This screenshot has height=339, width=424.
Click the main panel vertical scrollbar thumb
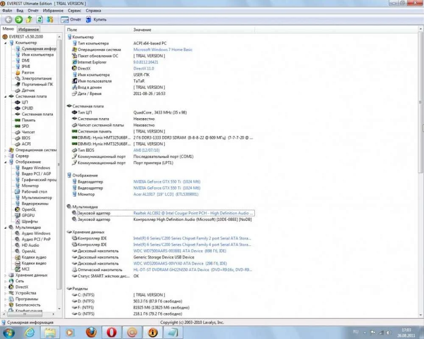(421, 103)
